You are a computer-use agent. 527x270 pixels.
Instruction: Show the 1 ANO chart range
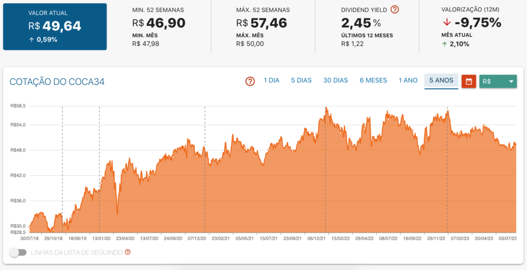(x=408, y=81)
